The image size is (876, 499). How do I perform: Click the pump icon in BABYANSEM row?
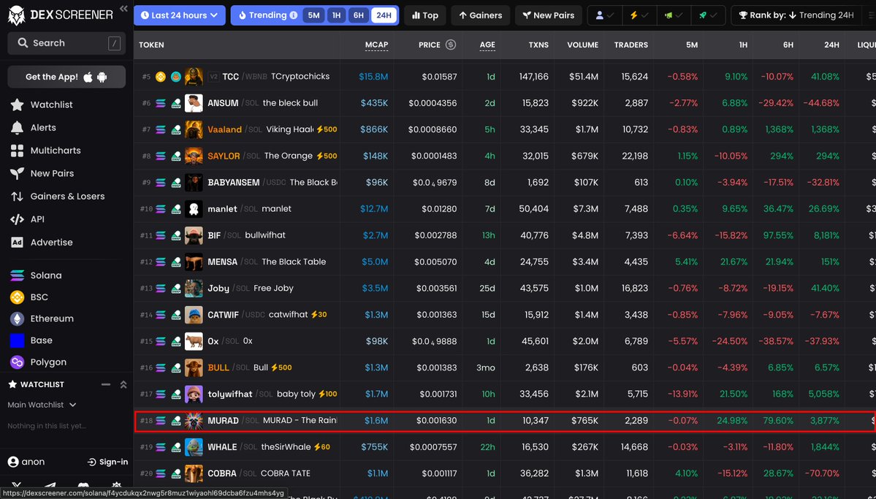point(176,182)
